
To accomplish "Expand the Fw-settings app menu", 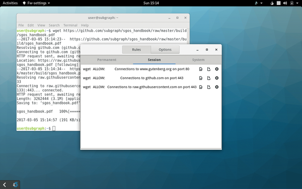I will tap(36, 3).
